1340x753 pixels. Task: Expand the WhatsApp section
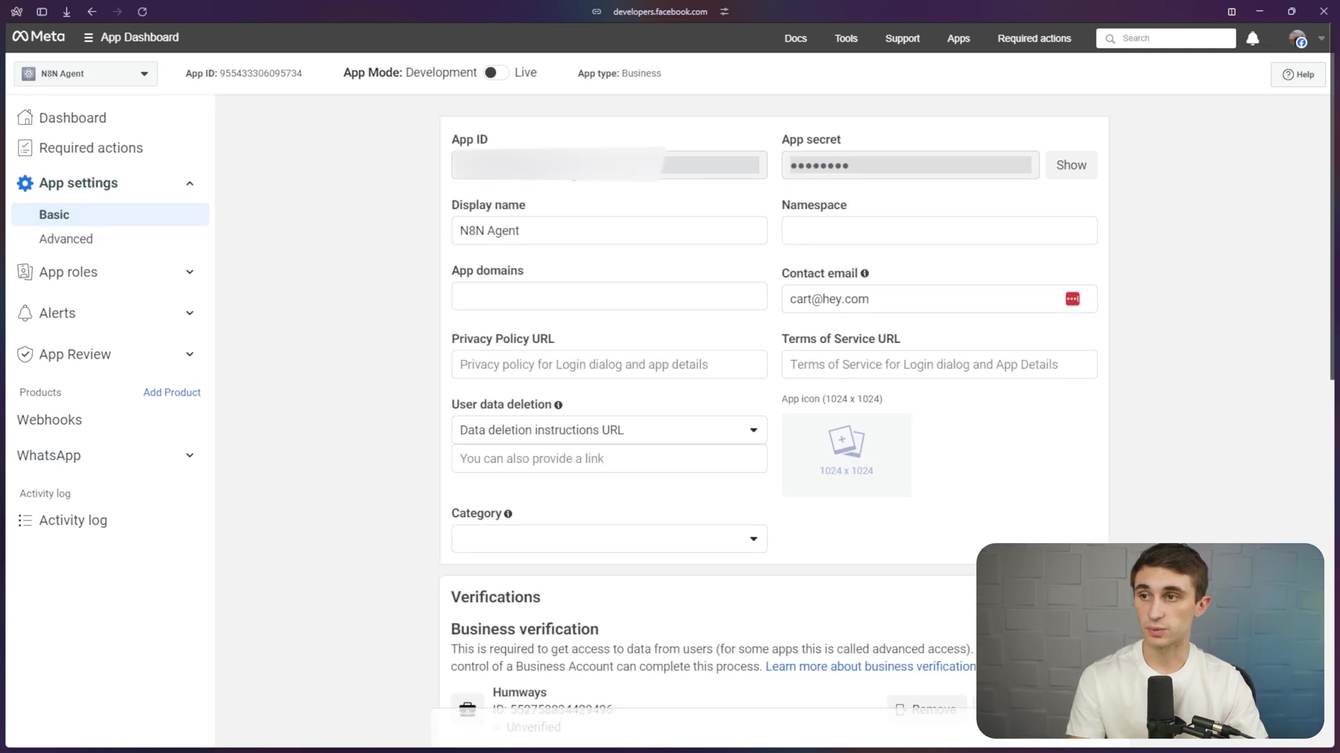190,455
